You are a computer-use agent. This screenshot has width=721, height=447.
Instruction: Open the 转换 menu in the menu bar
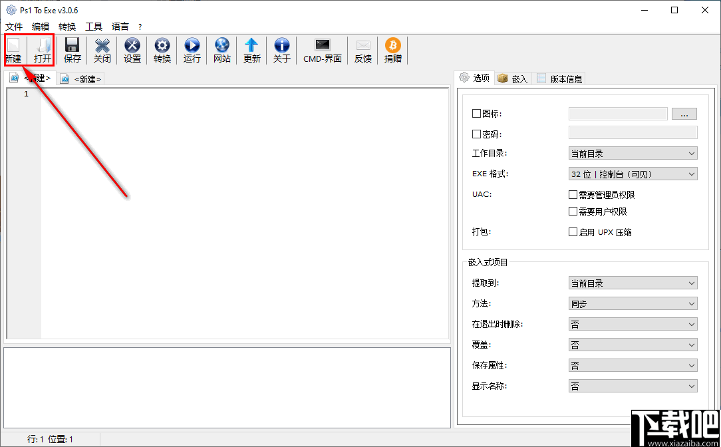(x=67, y=27)
